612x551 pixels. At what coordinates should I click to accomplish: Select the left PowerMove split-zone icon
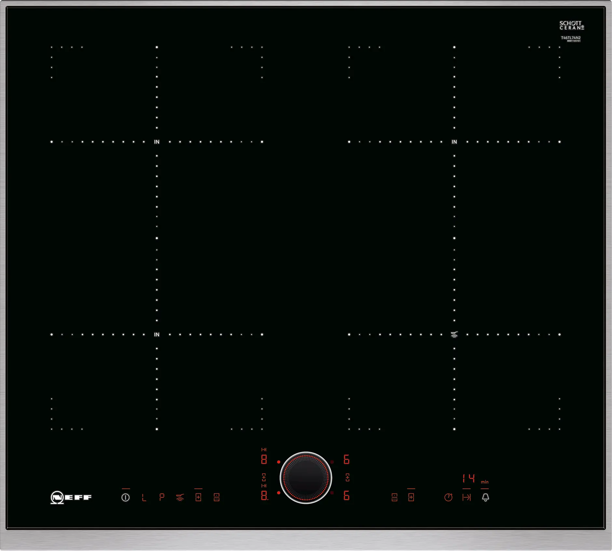tap(216, 497)
